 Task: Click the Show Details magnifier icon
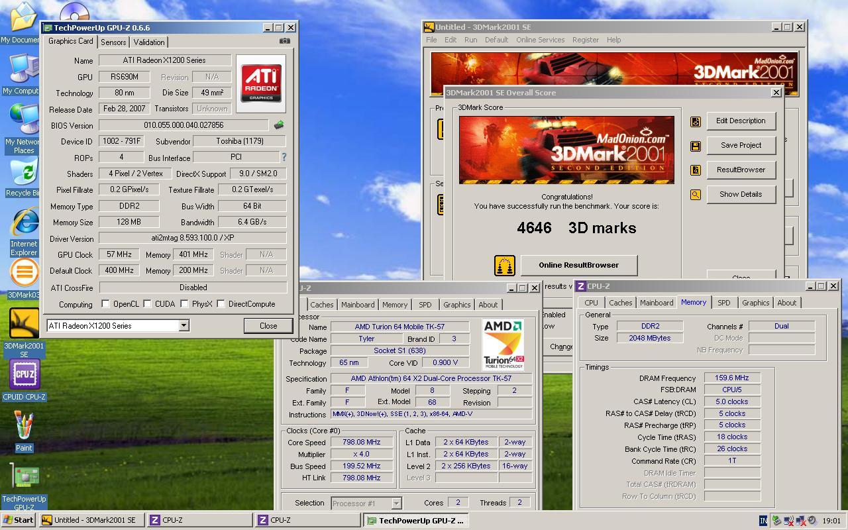coord(695,195)
